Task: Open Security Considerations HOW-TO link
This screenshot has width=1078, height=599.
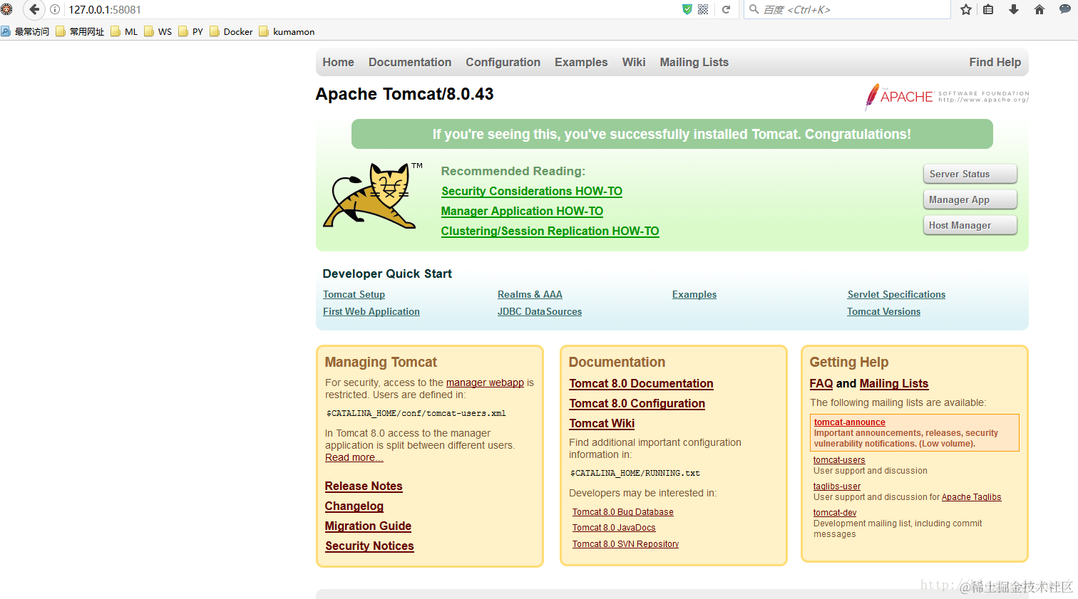Action: 532,191
